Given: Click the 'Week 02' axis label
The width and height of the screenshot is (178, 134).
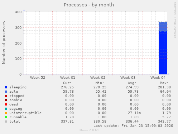Looking at the screenshot, I should (98, 78).
